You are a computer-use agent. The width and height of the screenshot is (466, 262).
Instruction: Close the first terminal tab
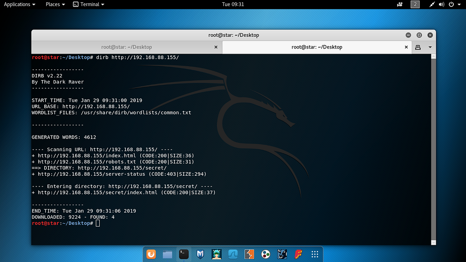tap(216, 47)
